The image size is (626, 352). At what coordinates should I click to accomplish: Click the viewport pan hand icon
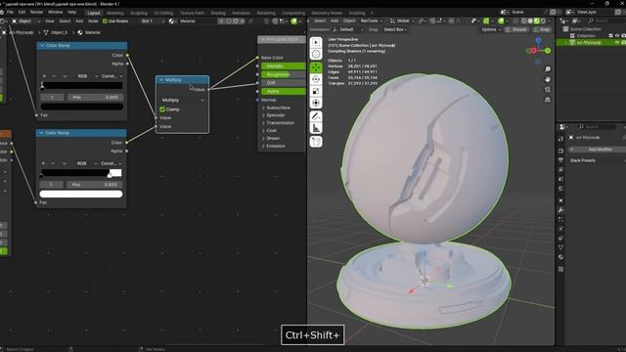click(x=548, y=79)
